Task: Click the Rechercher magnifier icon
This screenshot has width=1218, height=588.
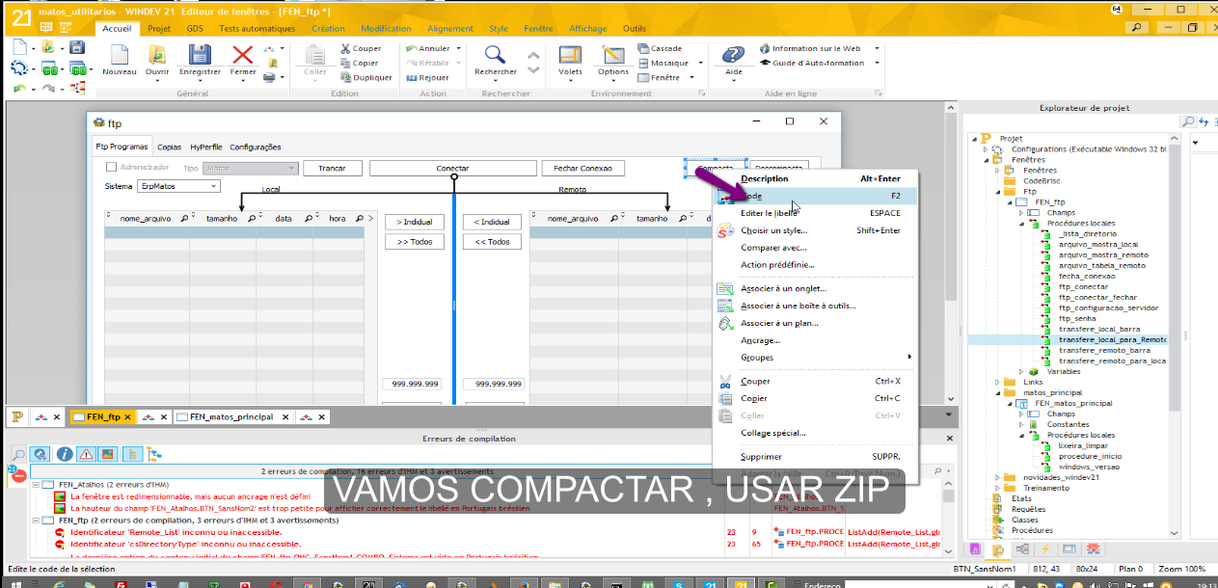Action: point(495,54)
